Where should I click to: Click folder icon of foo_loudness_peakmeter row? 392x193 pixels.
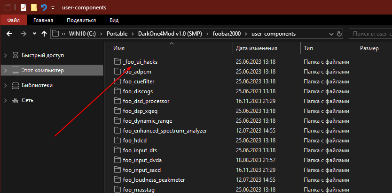click(x=117, y=180)
